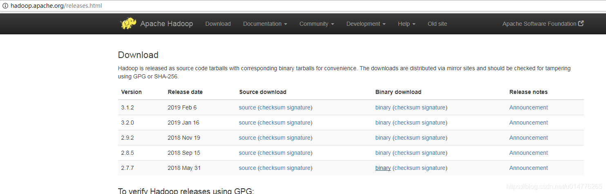Download binary for version 2.7.7
This screenshot has height=194, width=606.
click(x=383, y=168)
